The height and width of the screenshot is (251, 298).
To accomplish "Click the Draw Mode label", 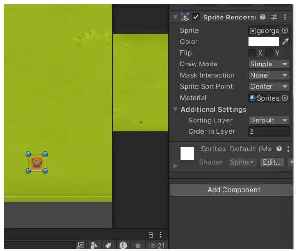I will pyautogui.click(x=198, y=64).
